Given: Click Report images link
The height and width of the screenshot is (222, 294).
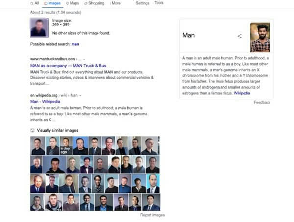Looking at the screenshot, I should [x=152, y=215].
